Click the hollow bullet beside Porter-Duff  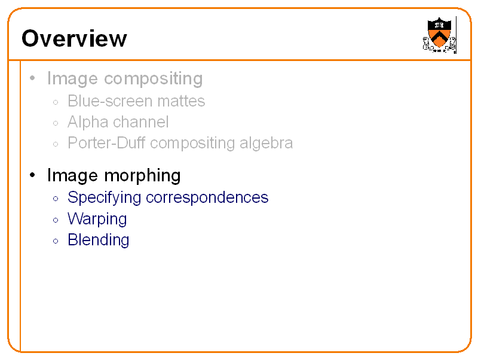(x=55, y=144)
